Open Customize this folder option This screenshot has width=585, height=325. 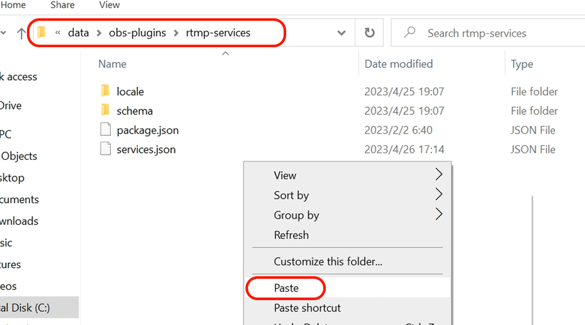328,262
